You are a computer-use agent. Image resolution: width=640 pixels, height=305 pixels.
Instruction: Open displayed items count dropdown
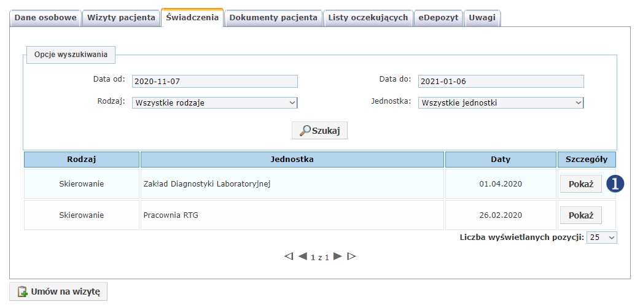point(601,237)
